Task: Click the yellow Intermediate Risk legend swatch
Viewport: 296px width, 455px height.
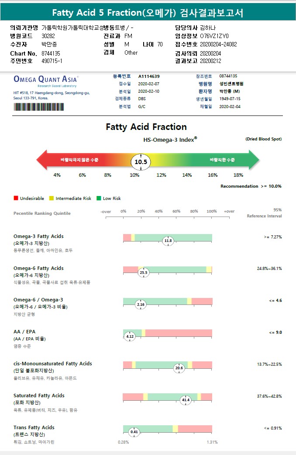Action: [52, 198]
